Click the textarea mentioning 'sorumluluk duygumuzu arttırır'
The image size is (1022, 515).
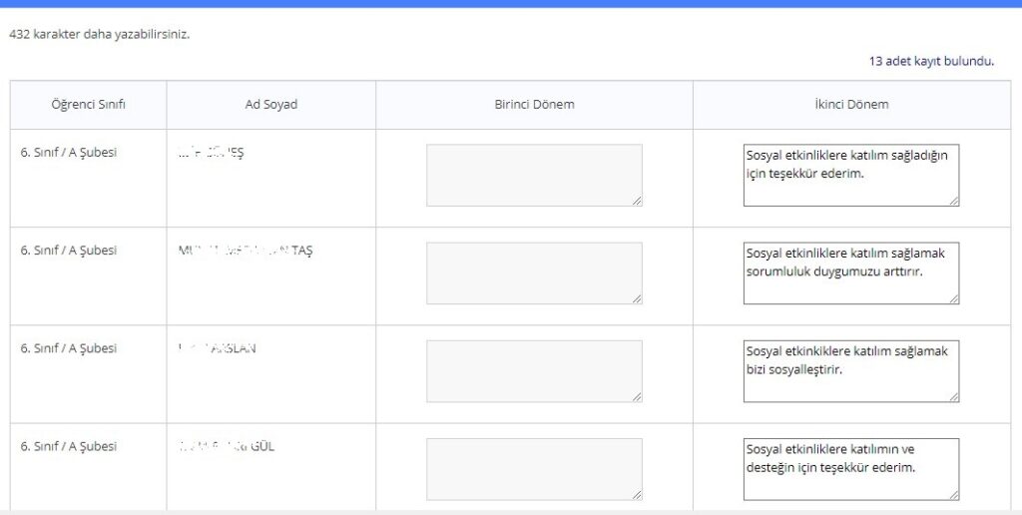coord(850,273)
